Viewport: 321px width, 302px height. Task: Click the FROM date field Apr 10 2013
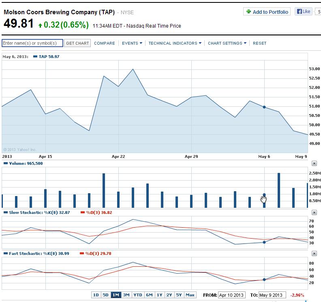(231, 295)
